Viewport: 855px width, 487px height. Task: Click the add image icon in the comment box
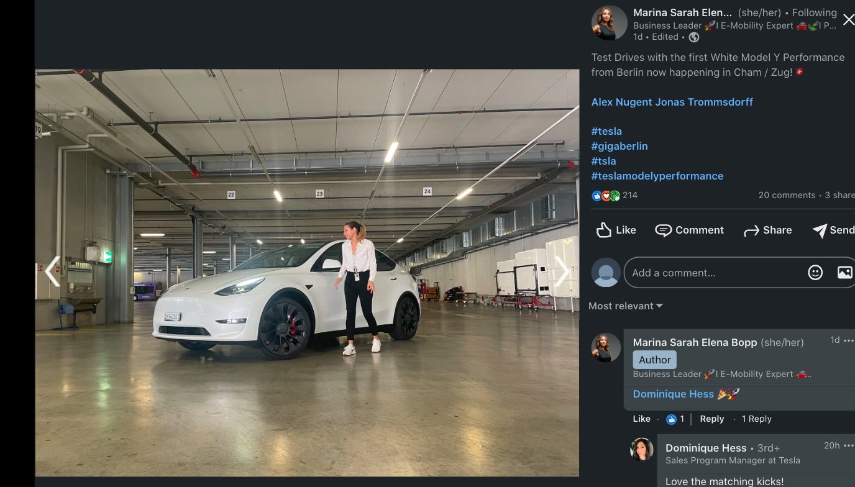point(844,273)
